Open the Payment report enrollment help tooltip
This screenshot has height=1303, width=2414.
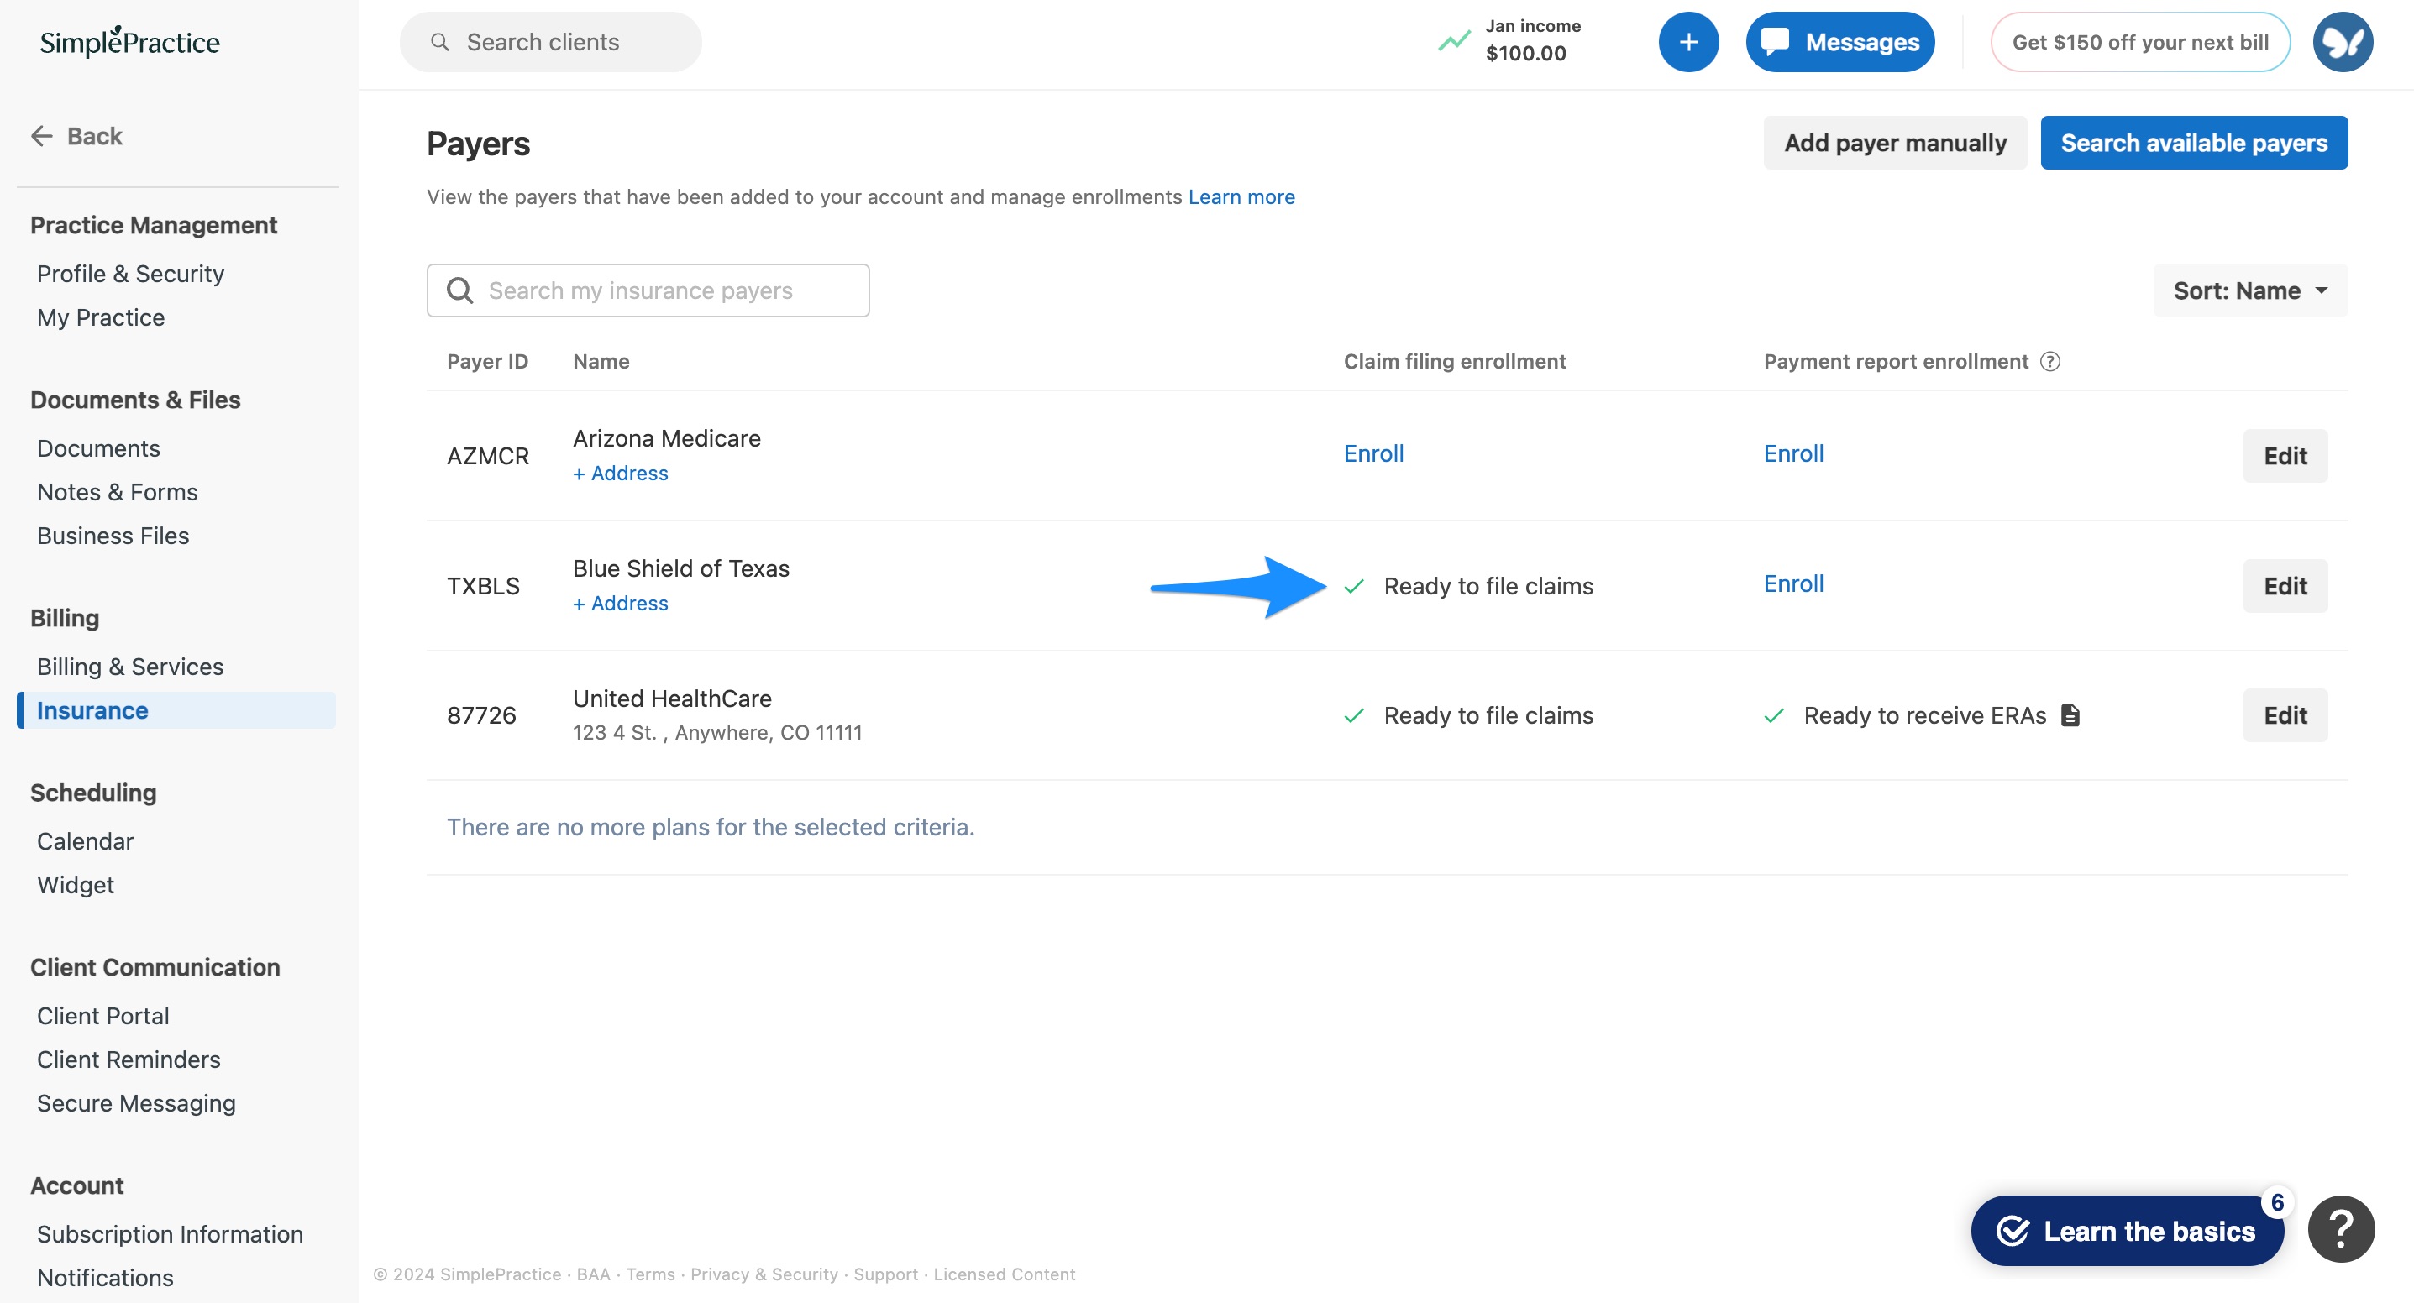pos(2050,362)
